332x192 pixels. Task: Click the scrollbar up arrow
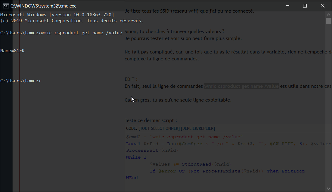click(328, 14)
